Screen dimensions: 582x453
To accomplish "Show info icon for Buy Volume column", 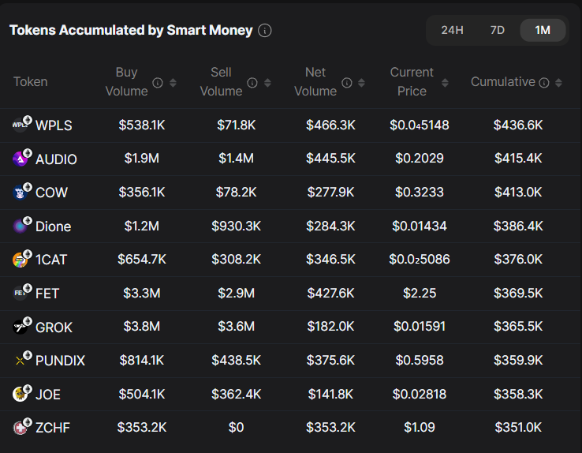I will click(158, 82).
